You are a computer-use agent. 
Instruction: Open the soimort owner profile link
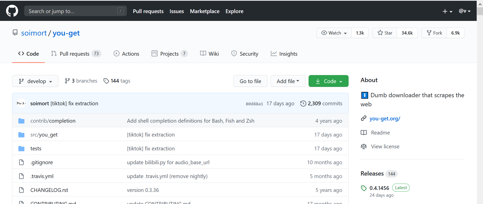[x=34, y=33]
